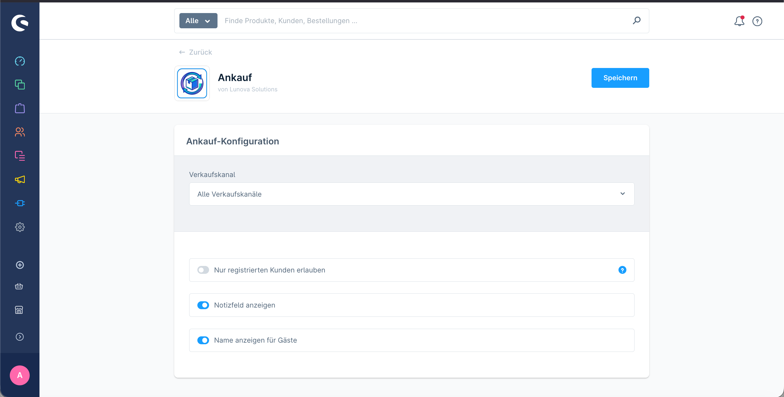Open the Catalogues icon in sidebar
Viewport: 784px width, 397px height.
20,85
